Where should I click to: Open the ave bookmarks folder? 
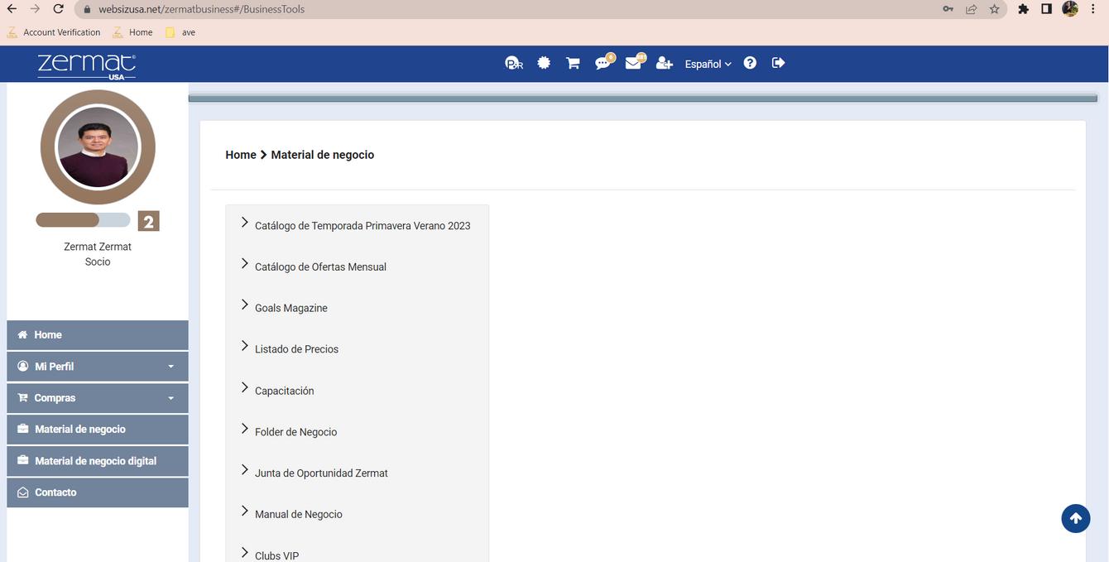click(180, 32)
